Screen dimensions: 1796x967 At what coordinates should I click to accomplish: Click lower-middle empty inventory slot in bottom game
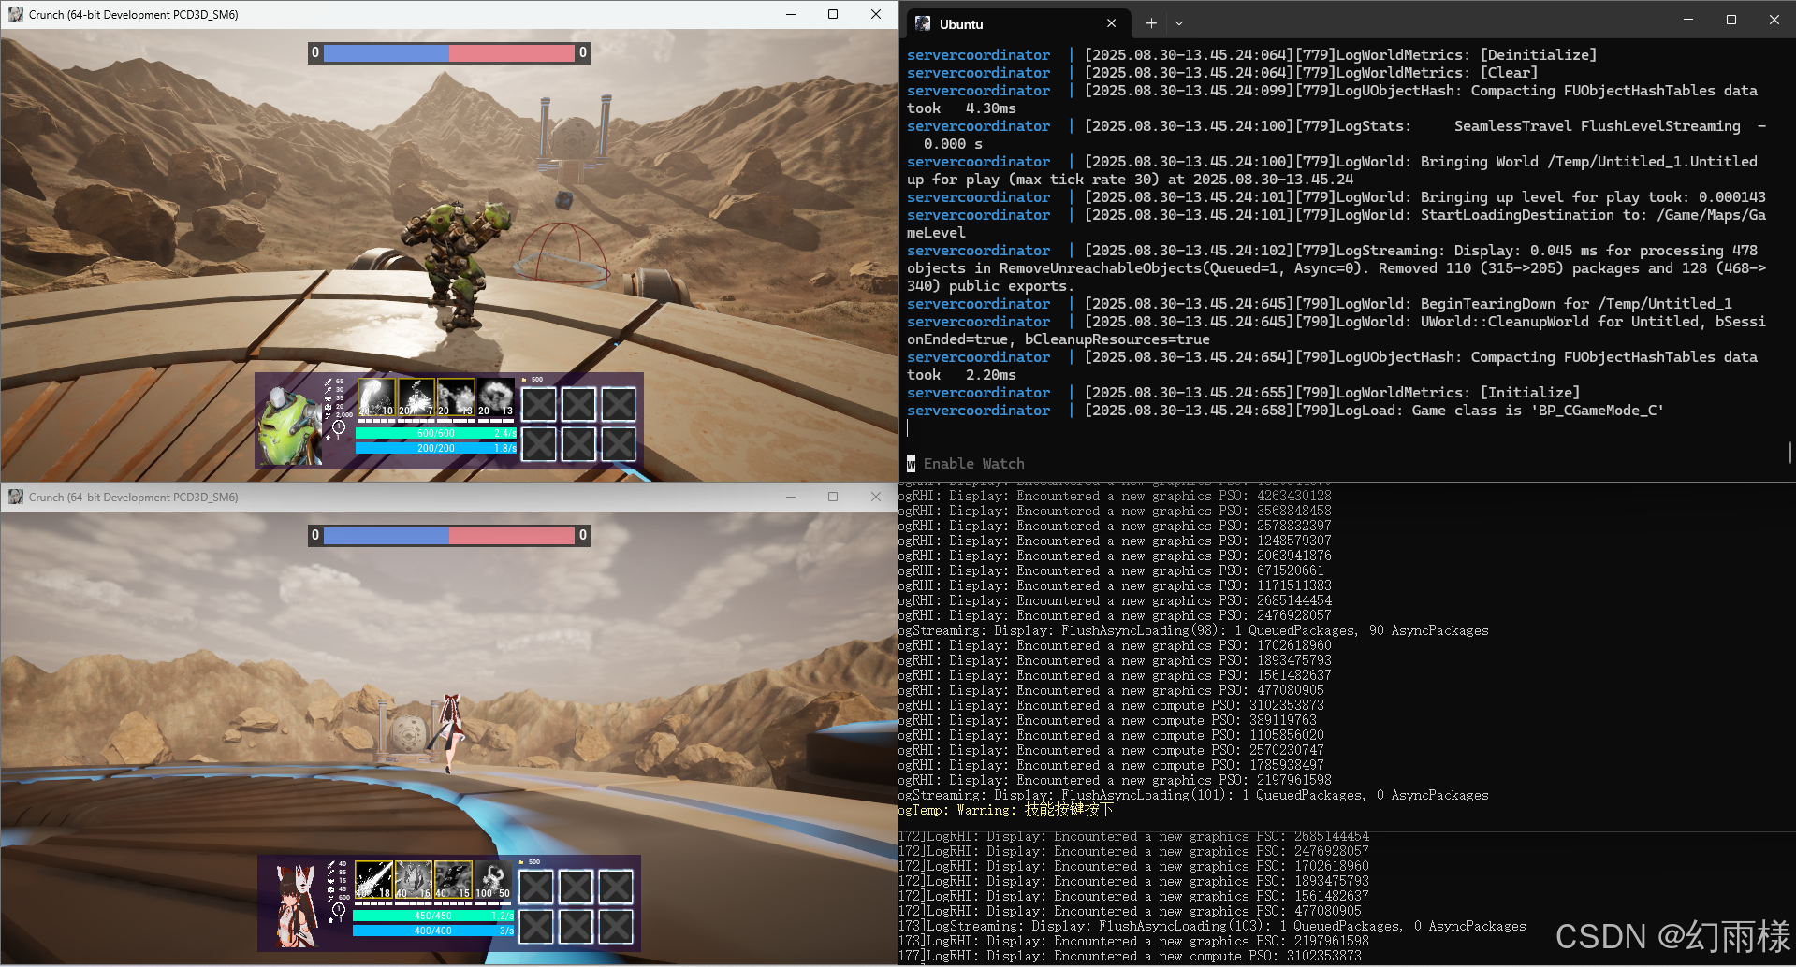577,927
